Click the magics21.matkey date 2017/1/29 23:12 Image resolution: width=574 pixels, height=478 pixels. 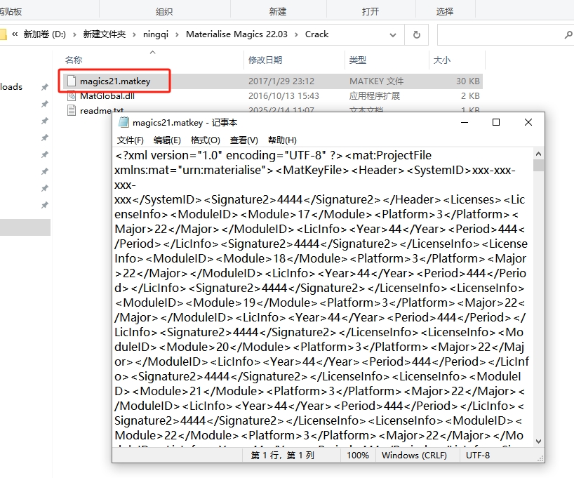(x=281, y=81)
